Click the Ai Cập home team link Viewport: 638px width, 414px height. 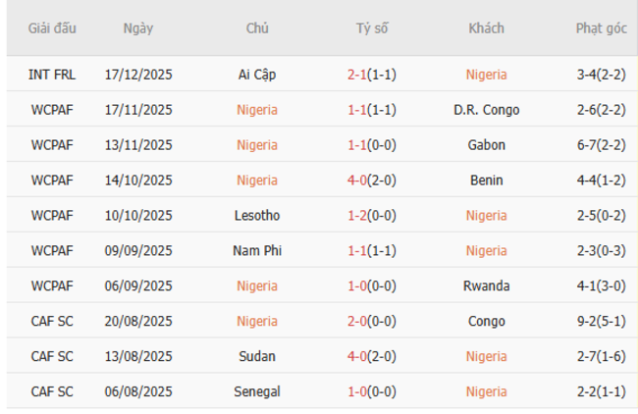(x=257, y=75)
